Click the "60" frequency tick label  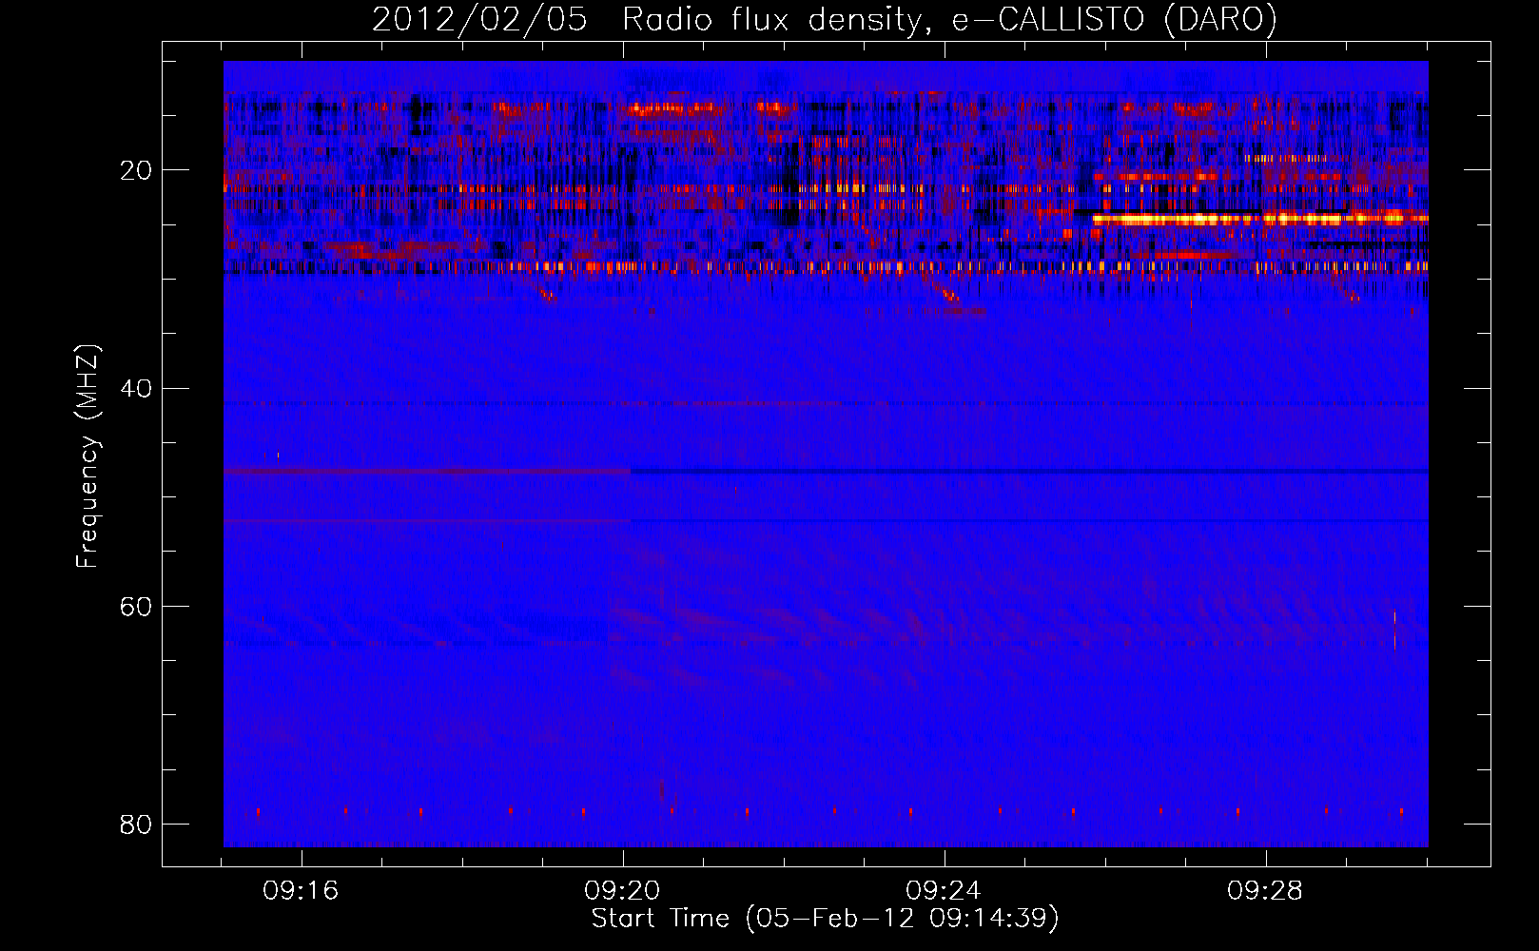coord(136,606)
